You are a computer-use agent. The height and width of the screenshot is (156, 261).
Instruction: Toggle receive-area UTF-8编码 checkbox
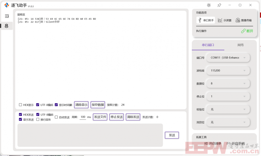coord(38,105)
